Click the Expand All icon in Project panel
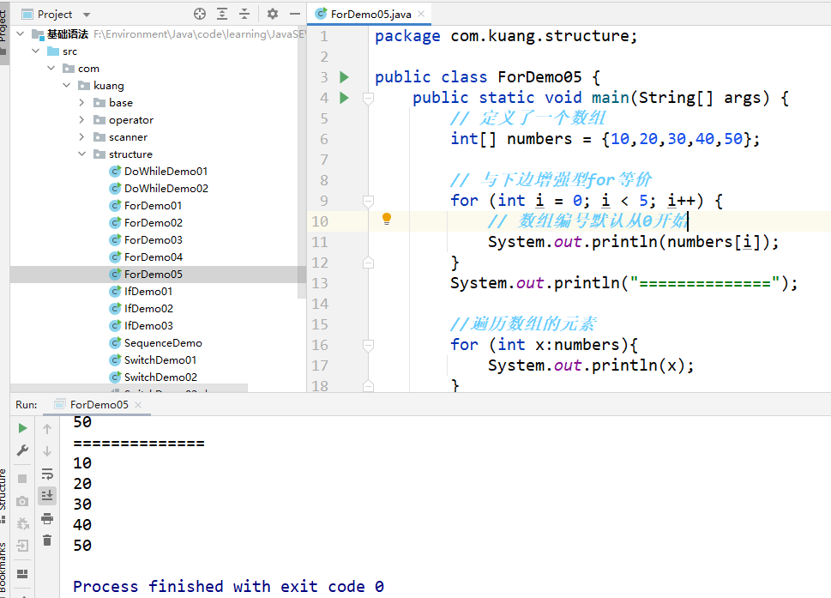 point(222,14)
